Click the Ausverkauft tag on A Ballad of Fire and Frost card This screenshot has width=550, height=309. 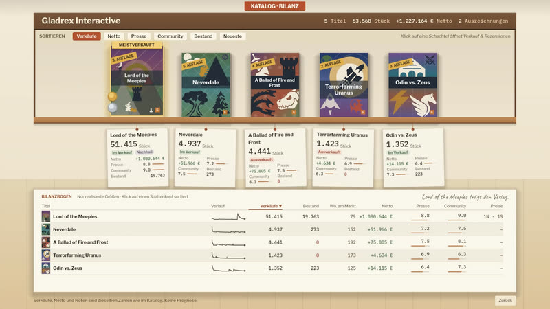261,159
